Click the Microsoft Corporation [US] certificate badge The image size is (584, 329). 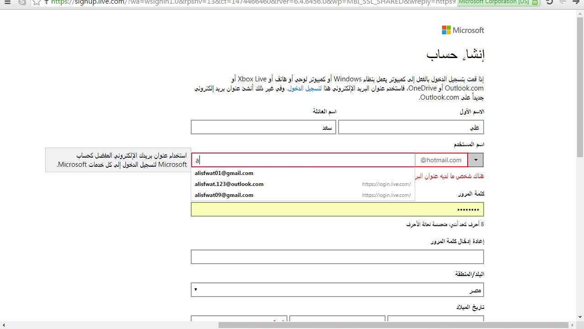click(498, 2)
